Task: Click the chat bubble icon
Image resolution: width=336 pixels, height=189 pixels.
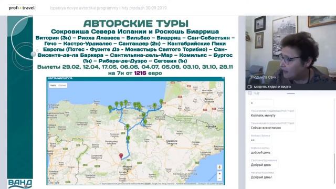Action: [x=250, y=93]
